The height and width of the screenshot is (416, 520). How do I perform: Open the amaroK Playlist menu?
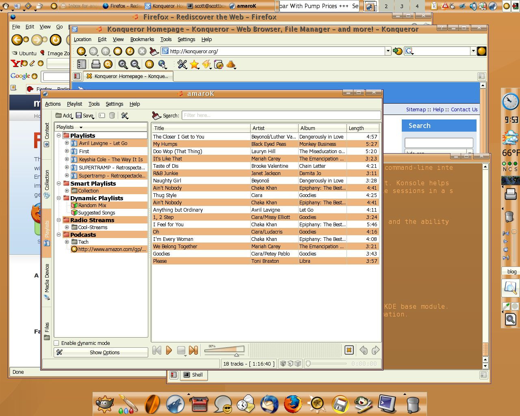tap(74, 104)
